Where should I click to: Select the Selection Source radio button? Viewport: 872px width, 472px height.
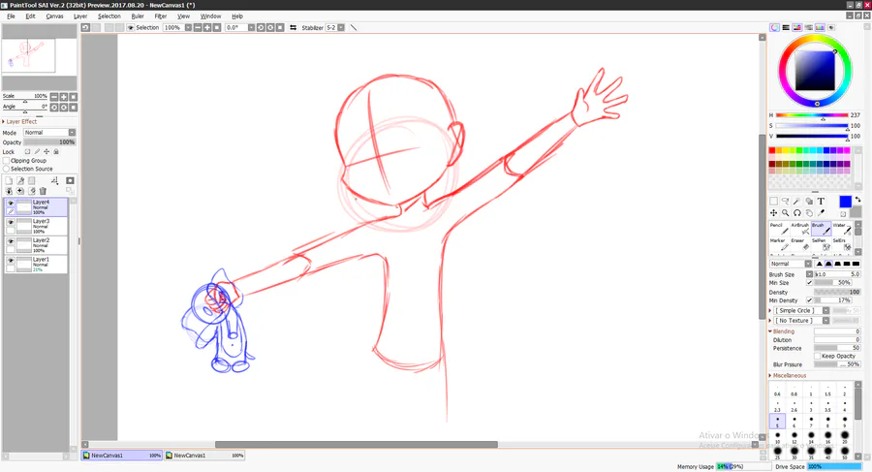6,169
